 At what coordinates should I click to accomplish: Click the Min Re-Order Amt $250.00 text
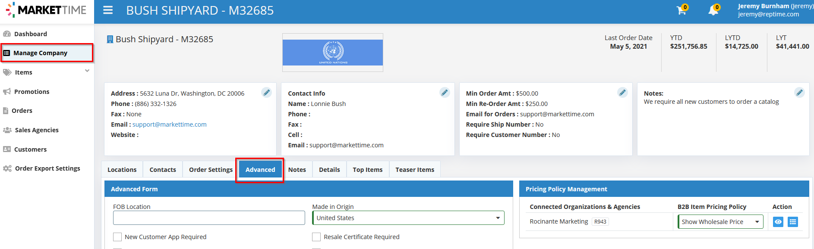click(507, 104)
